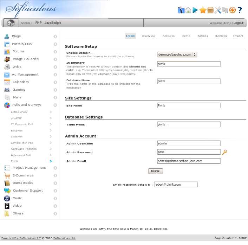This screenshot has width=248, height=245.
Task: Click the brown box installations icon
Action: click(210, 10)
